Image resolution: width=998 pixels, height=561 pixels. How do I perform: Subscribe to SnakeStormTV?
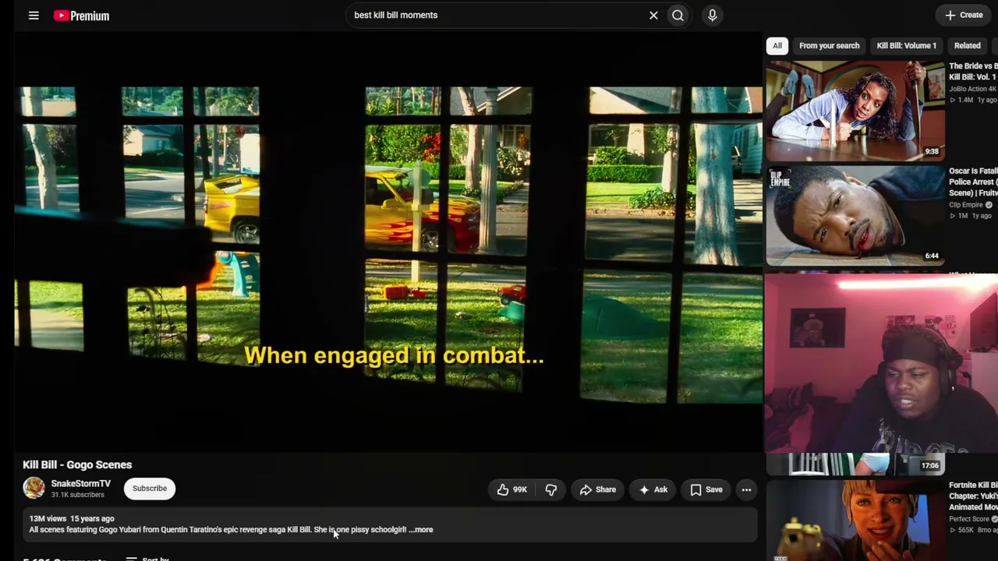point(150,489)
